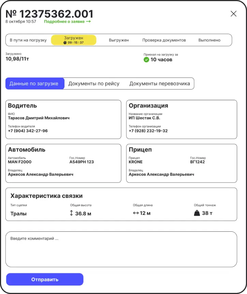Click the horizontal length arrow icon
Viewport: 247px width, 294px height.
[136, 213]
